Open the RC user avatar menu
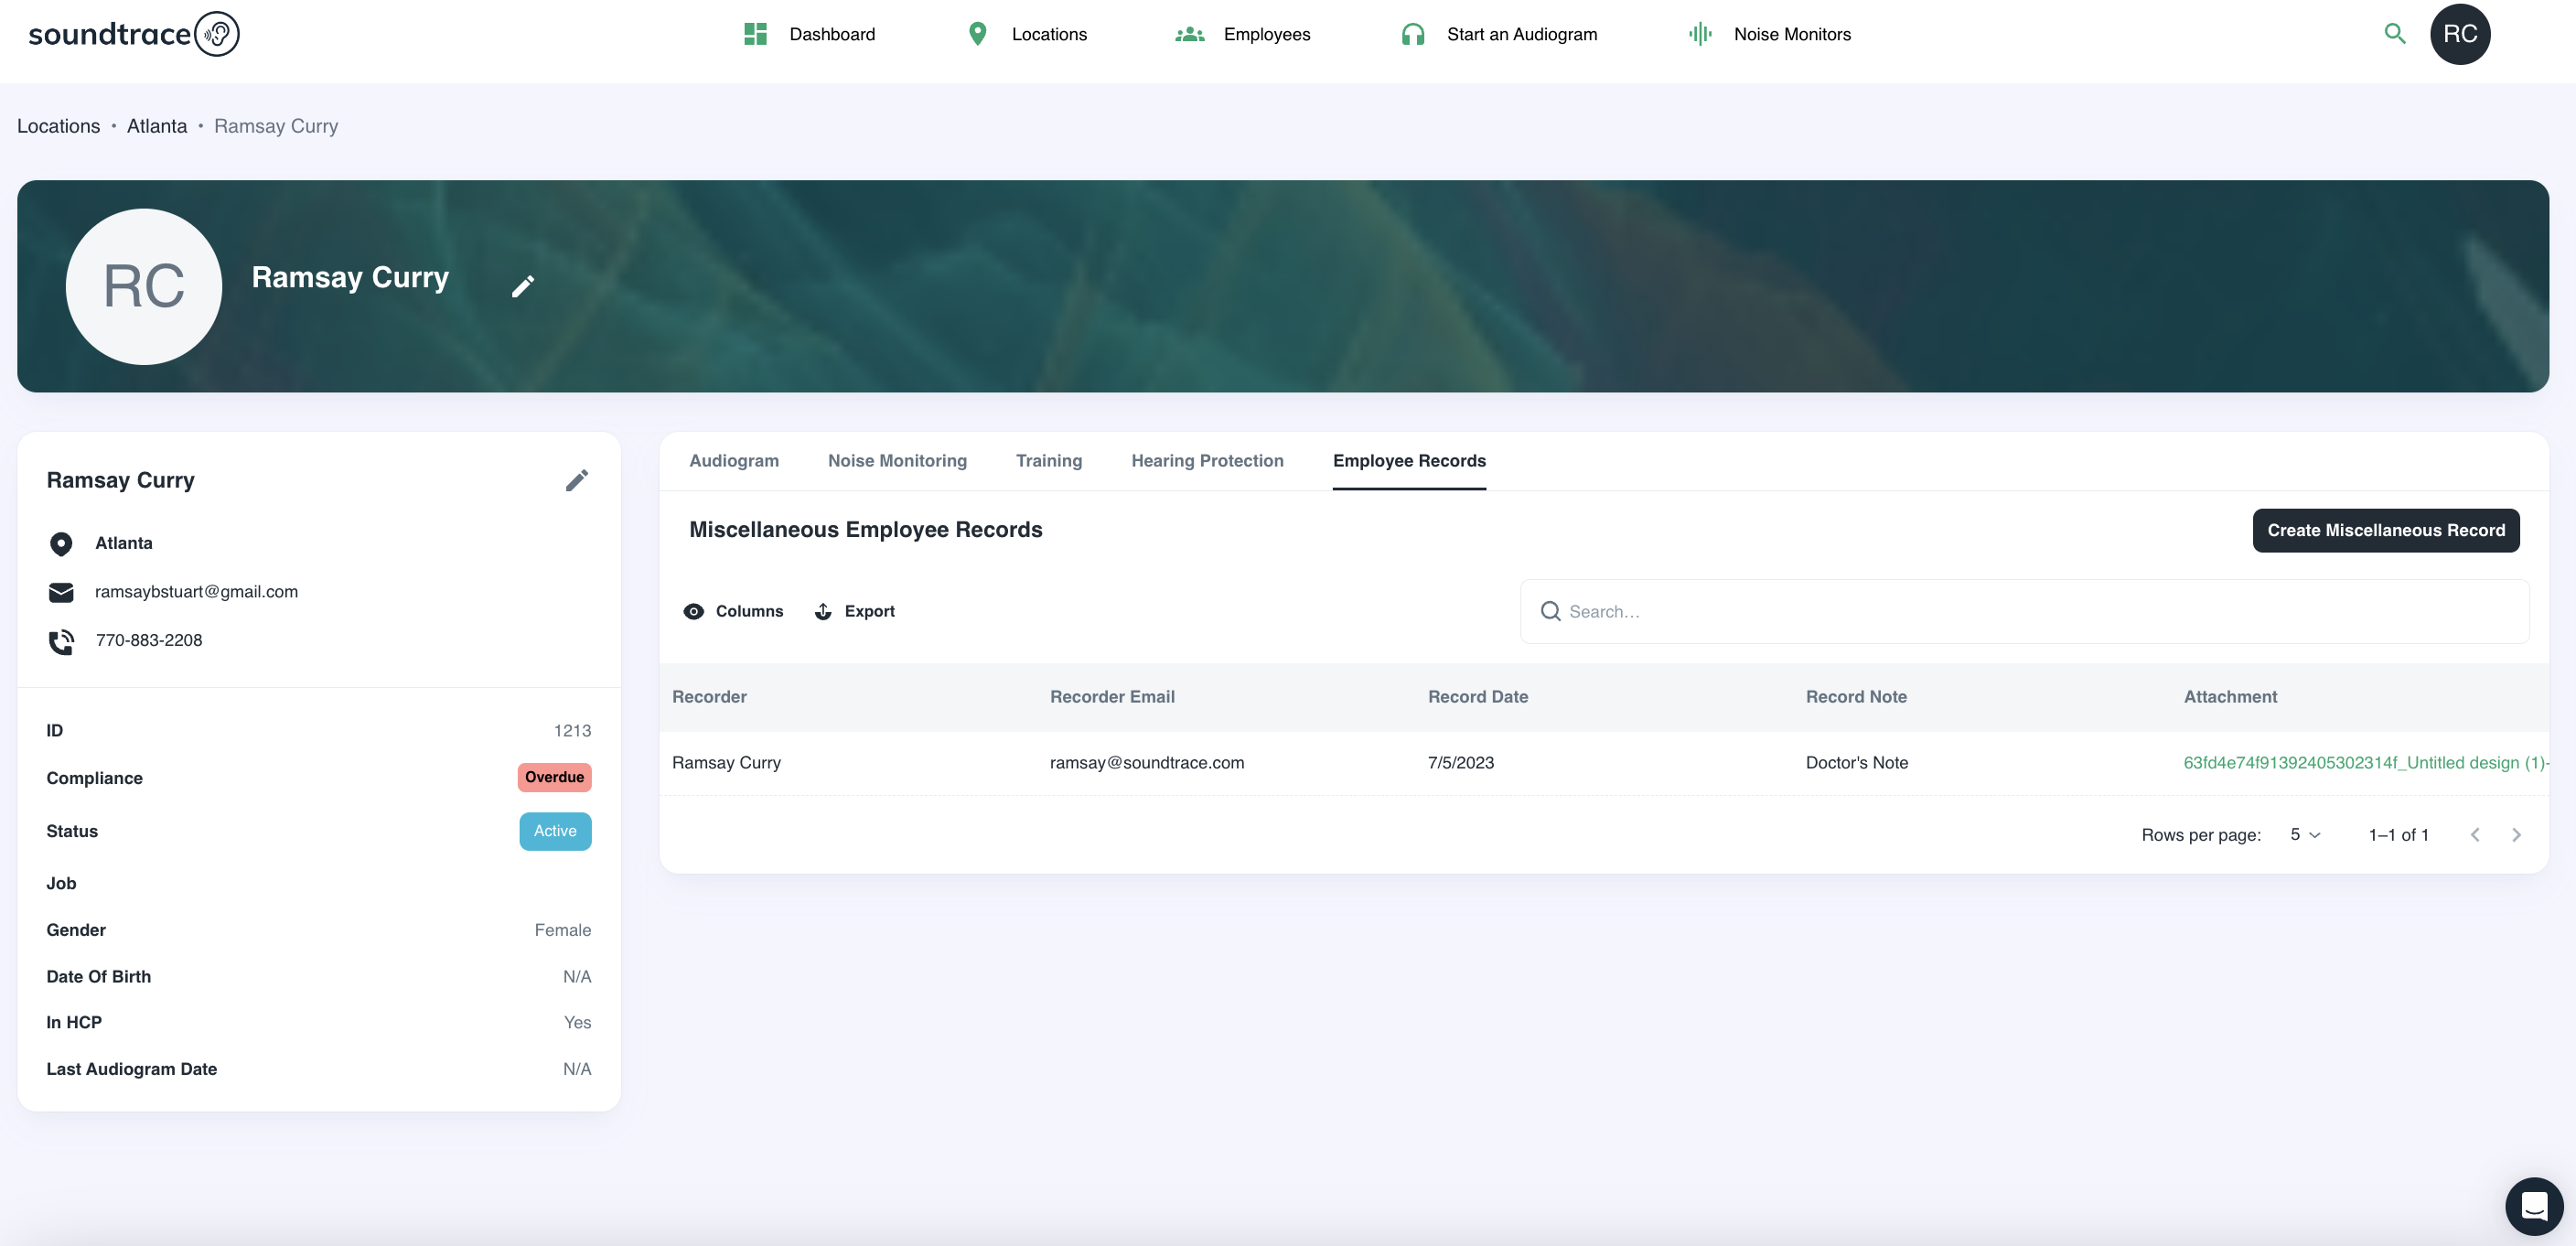Screen dimensions: 2576x1246 tap(2459, 34)
